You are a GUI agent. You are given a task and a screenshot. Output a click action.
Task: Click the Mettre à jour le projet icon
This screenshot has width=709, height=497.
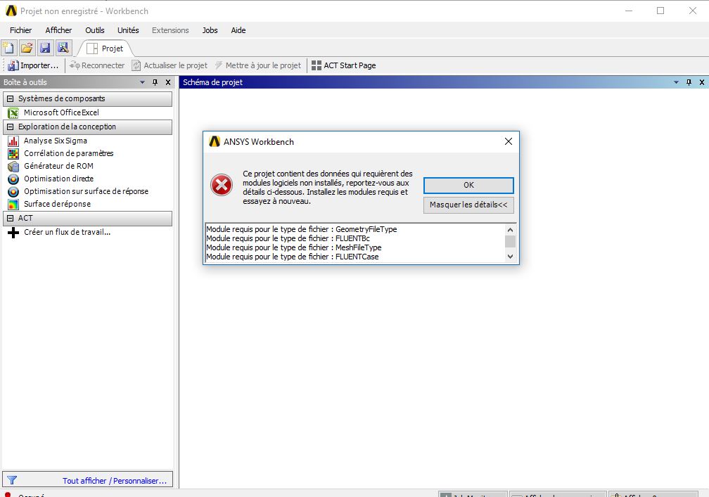pos(219,65)
